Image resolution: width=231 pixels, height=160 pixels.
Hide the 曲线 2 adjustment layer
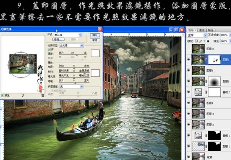189,92
